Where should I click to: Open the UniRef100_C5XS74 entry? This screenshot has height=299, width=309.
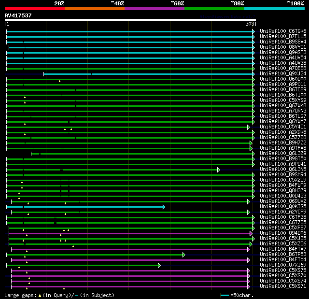coord(283,281)
